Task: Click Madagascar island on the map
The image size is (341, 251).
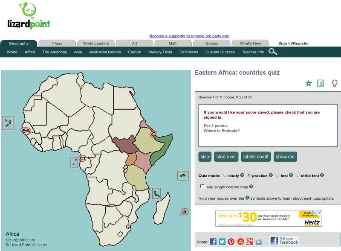Action: pyautogui.click(x=161, y=209)
